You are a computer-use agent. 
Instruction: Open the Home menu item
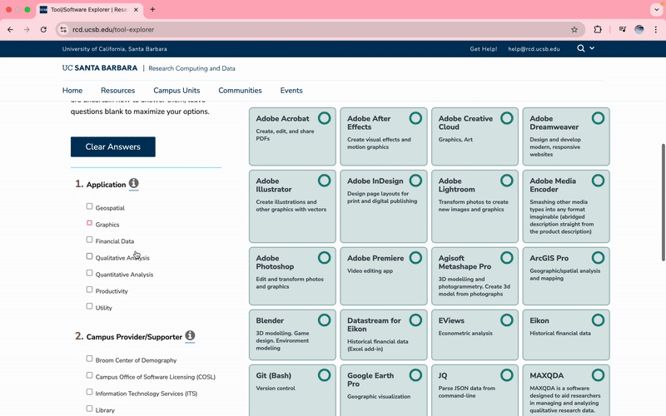point(72,91)
